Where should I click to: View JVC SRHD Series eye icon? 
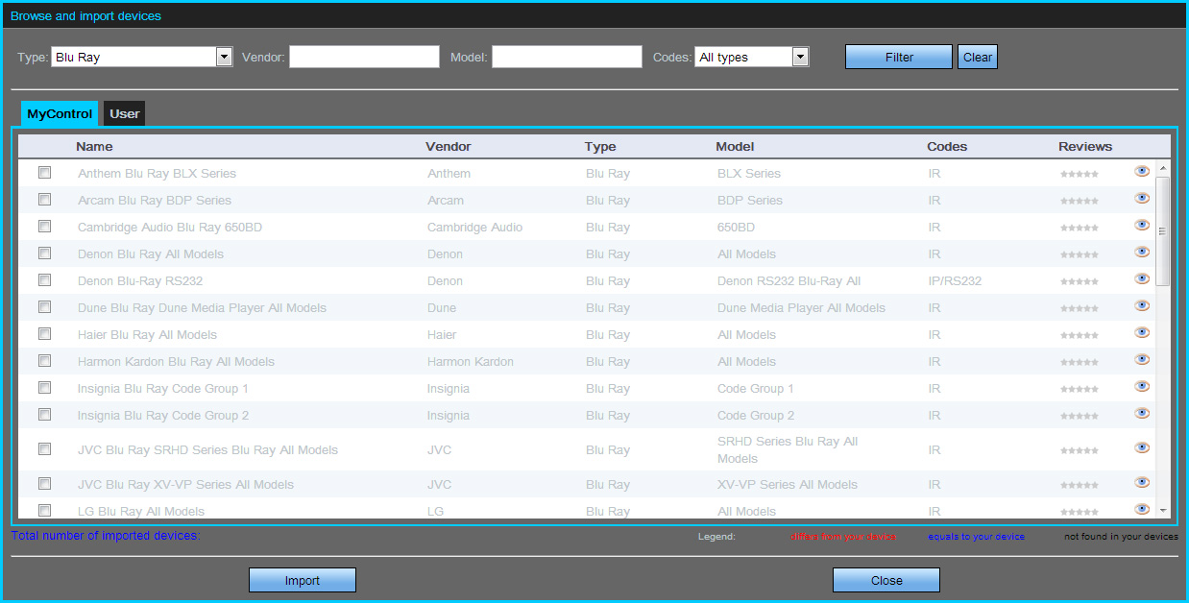(1142, 447)
